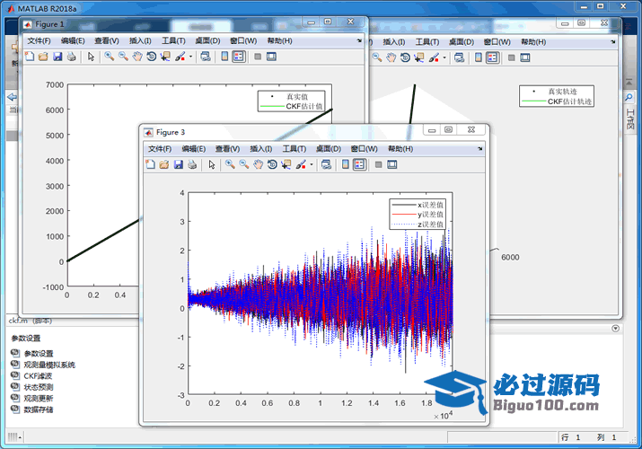Open file icon in Figure 3 toolbar

point(164,164)
